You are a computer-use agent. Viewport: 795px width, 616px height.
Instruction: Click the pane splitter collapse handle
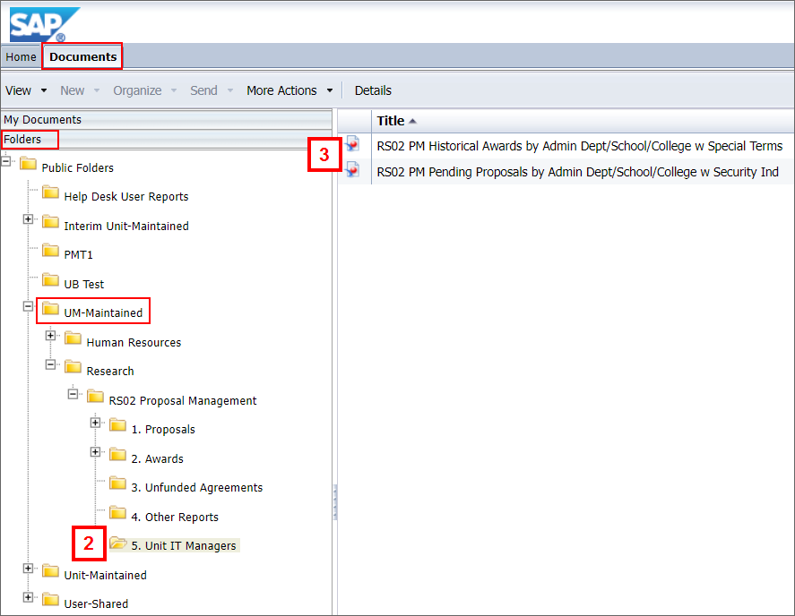click(334, 502)
